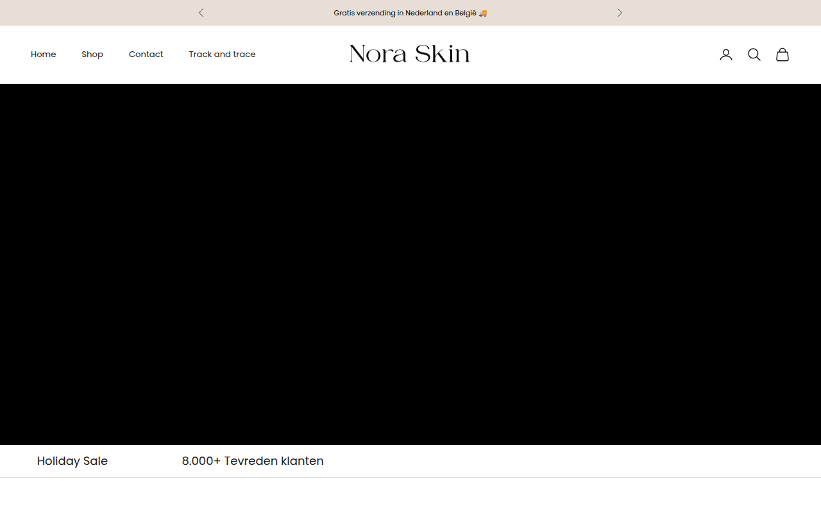Image resolution: width=821 pixels, height=513 pixels.
Task: Show previous announcement with left arrow
Action: pos(201,13)
